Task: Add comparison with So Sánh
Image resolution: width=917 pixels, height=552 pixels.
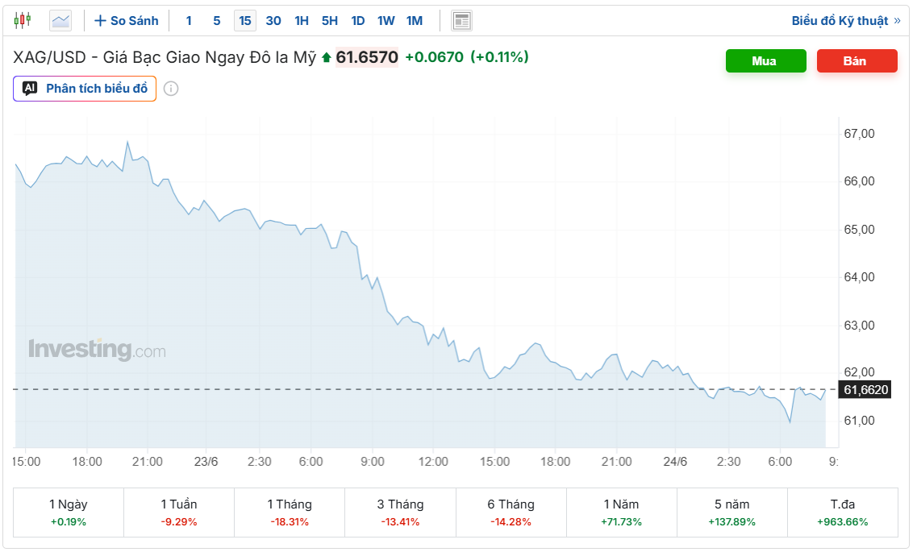Action: tap(127, 21)
